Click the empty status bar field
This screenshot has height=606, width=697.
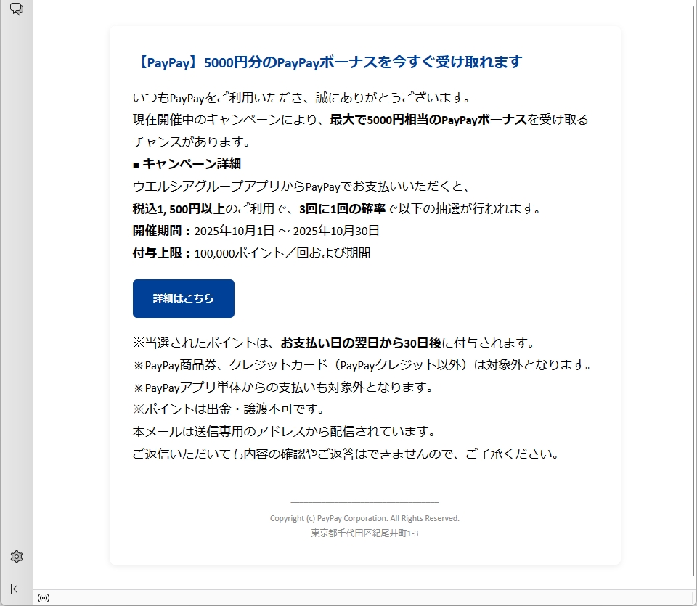click(x=363, y=598)
